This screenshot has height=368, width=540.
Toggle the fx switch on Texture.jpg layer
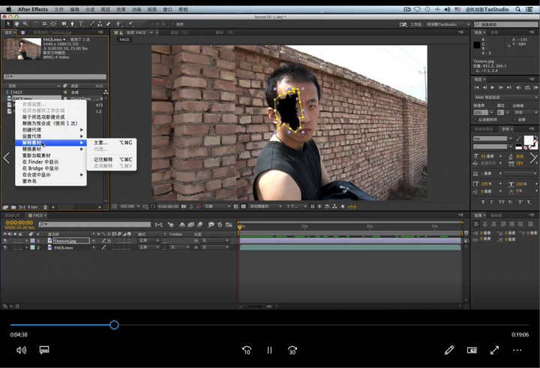tap(109, 240)
